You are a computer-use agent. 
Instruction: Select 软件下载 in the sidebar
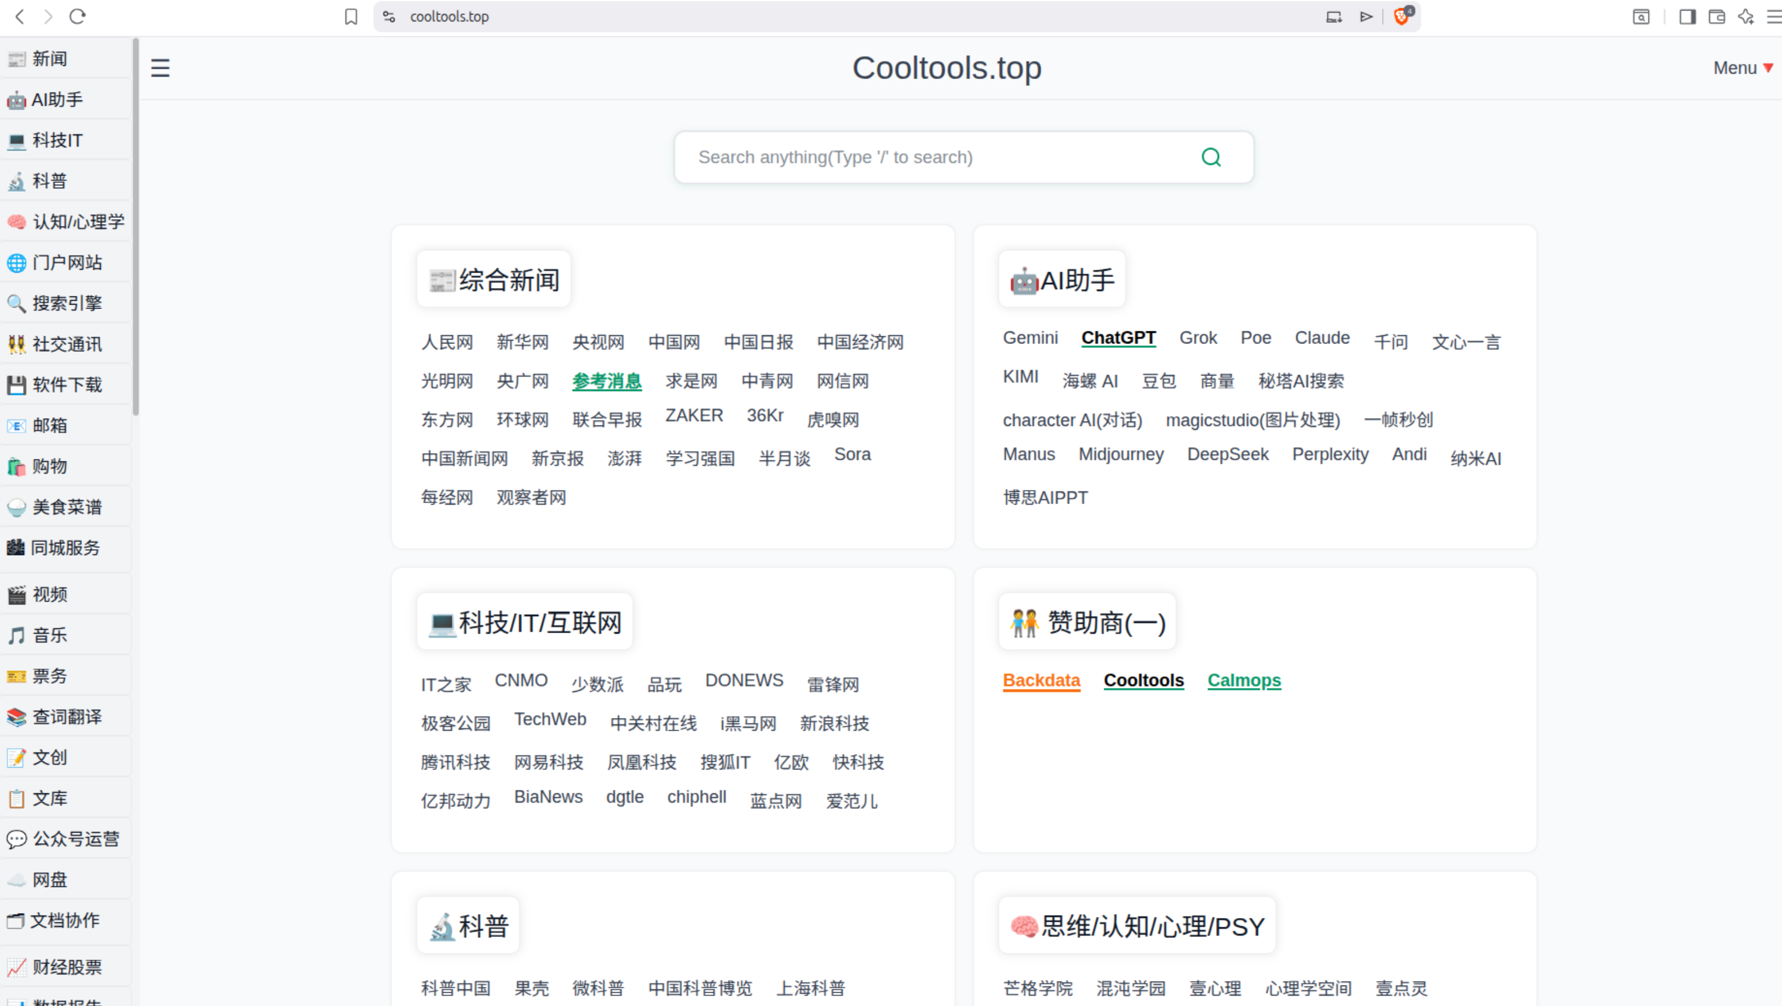[x=65, y=384]
